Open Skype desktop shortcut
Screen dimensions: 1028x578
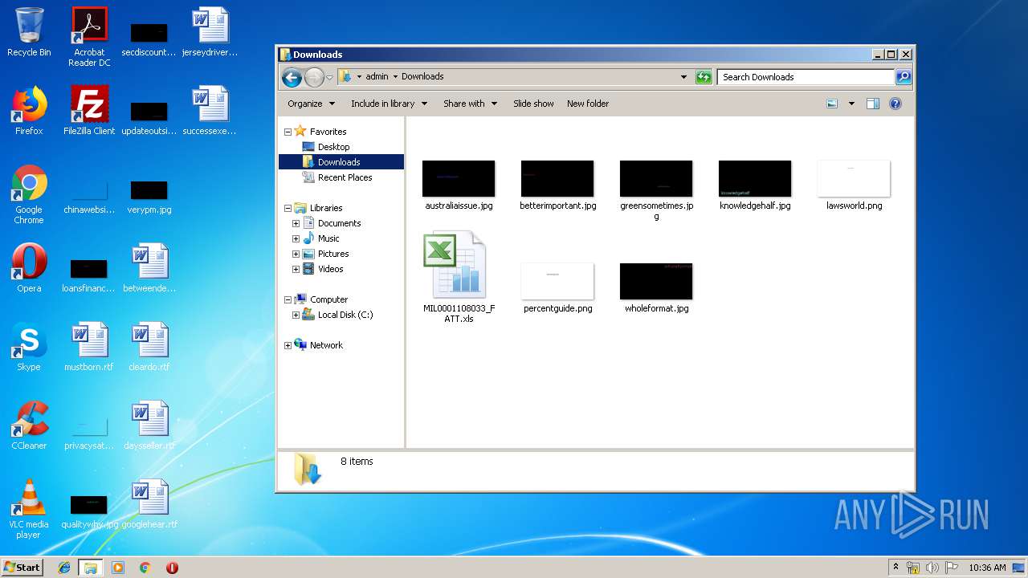pyautogui.click(x=29, y=347)
